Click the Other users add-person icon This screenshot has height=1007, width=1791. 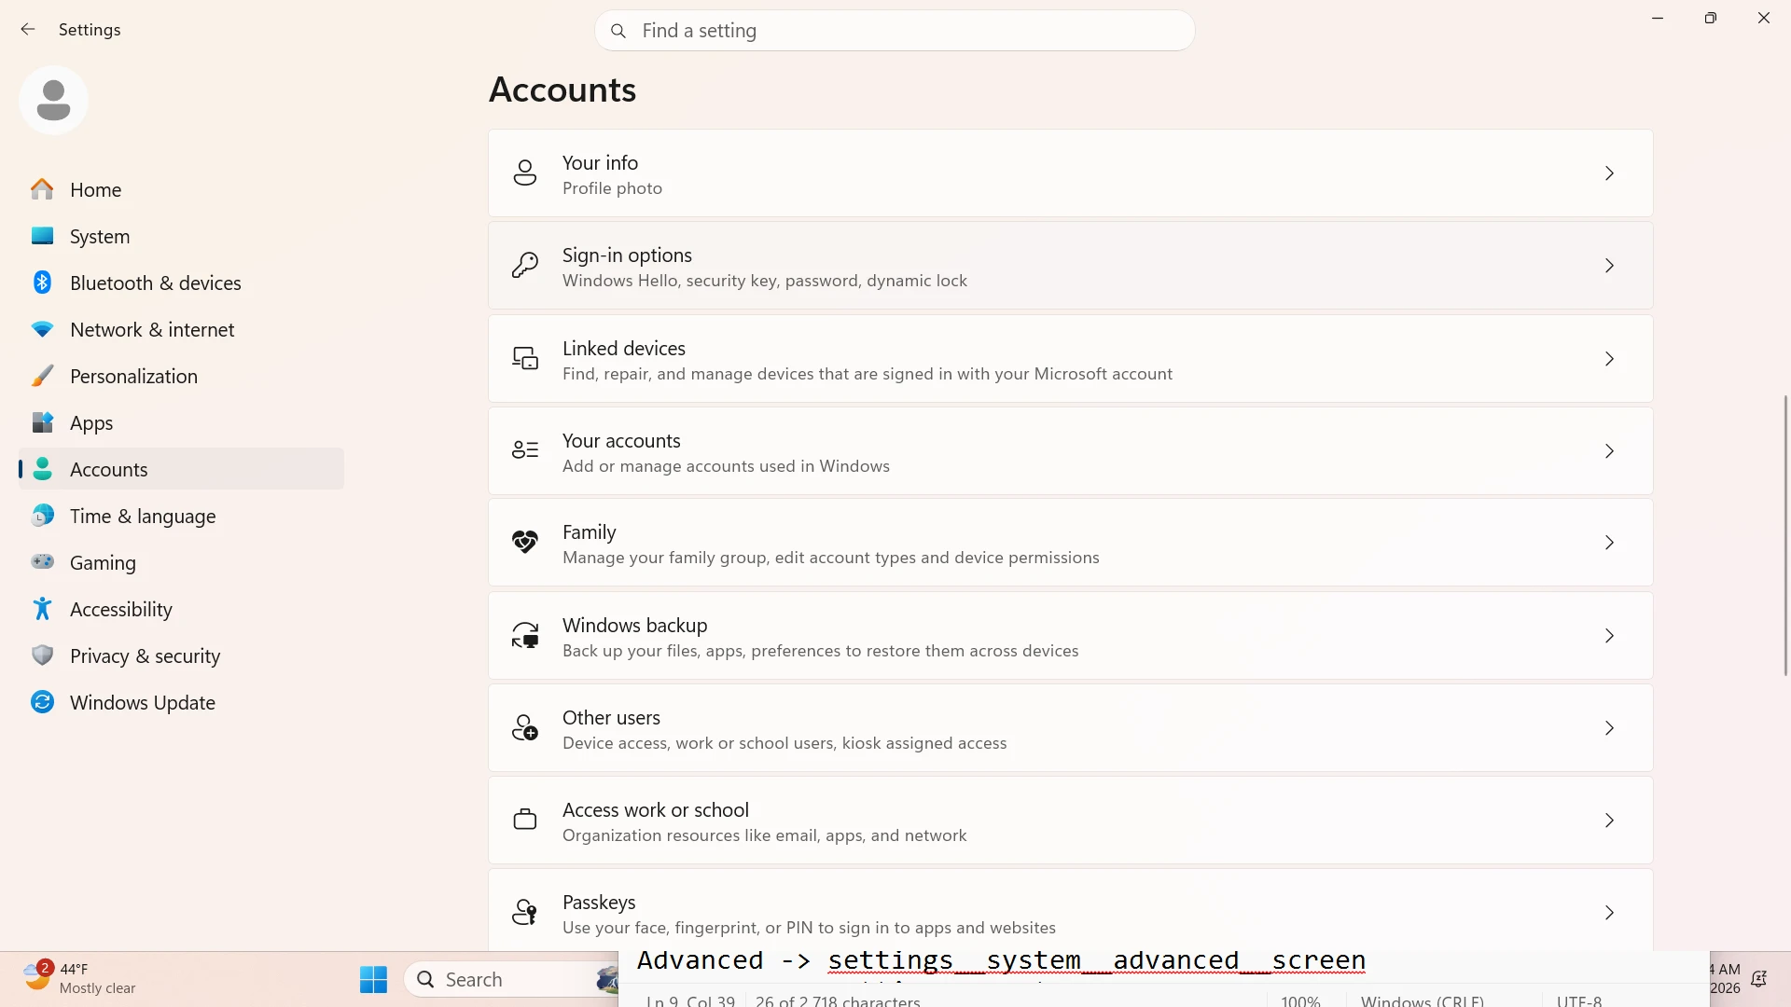pyautogui.click(x=525, y=727)
